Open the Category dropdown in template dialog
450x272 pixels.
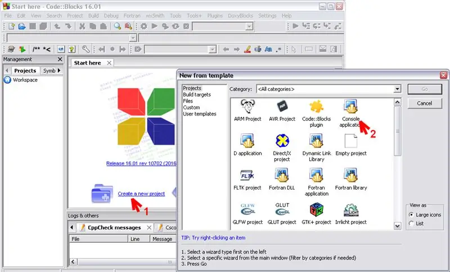click(x=397, y=89)
